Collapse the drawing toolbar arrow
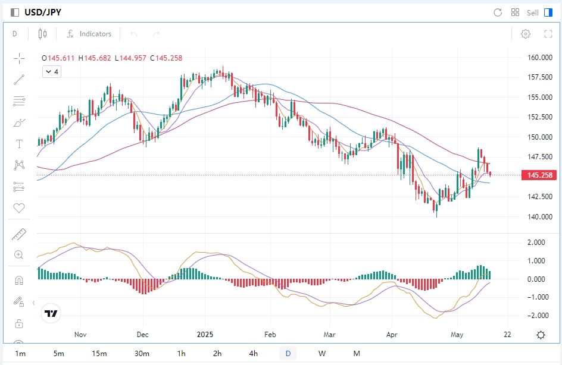The image size is (562, 365). 34,303
